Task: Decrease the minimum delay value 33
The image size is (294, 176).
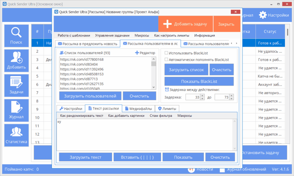Action: (202, 98)
